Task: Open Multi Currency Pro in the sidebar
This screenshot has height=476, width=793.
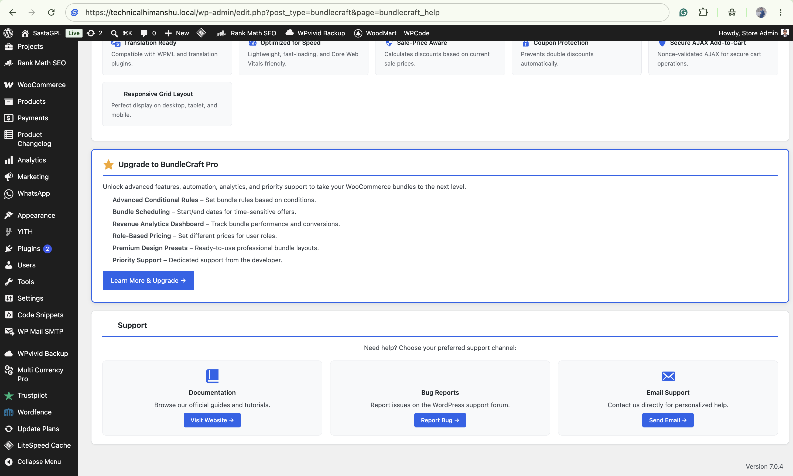Action: coord(39,374)
